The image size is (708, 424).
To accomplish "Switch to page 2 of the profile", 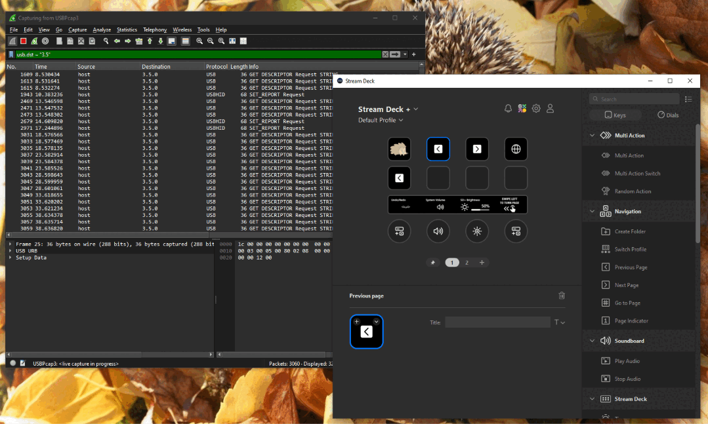I will pyautogui.click(x=467, y=263).
